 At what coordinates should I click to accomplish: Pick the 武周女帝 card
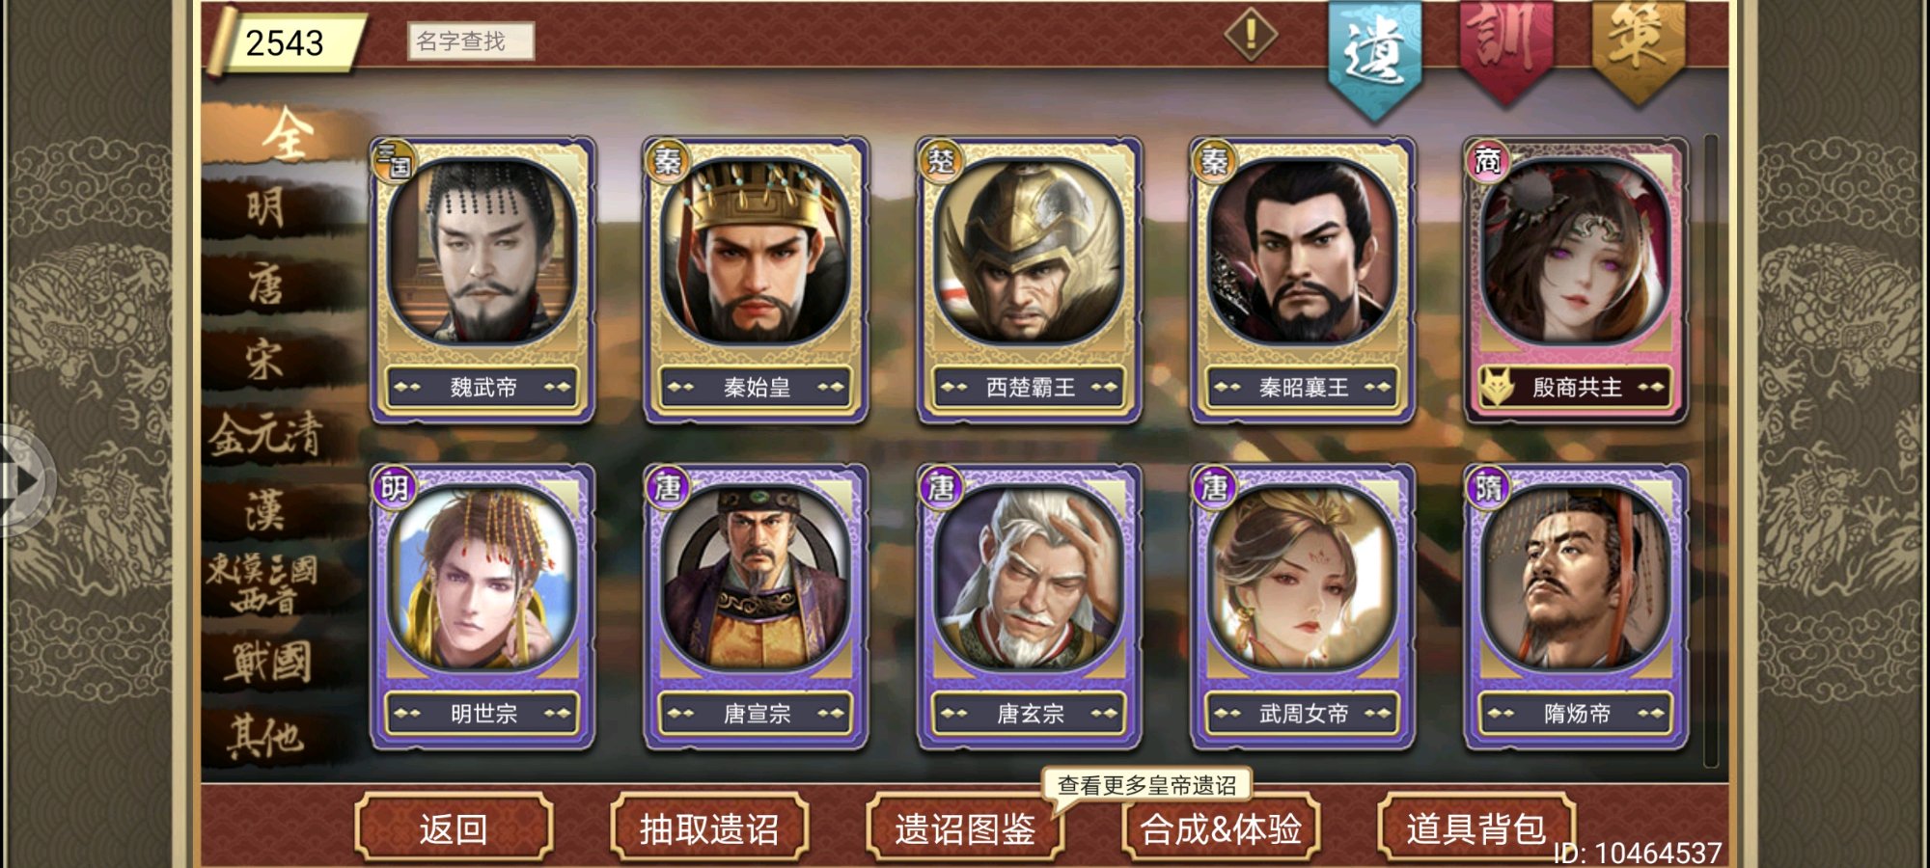1303,607
